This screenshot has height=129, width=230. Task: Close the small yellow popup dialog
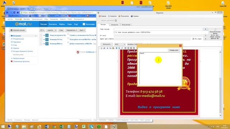point(180,46)
